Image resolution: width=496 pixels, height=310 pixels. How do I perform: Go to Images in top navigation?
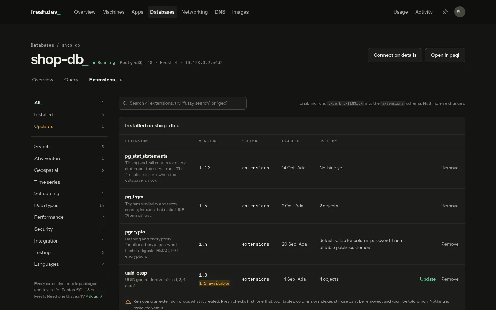(240, 12)
